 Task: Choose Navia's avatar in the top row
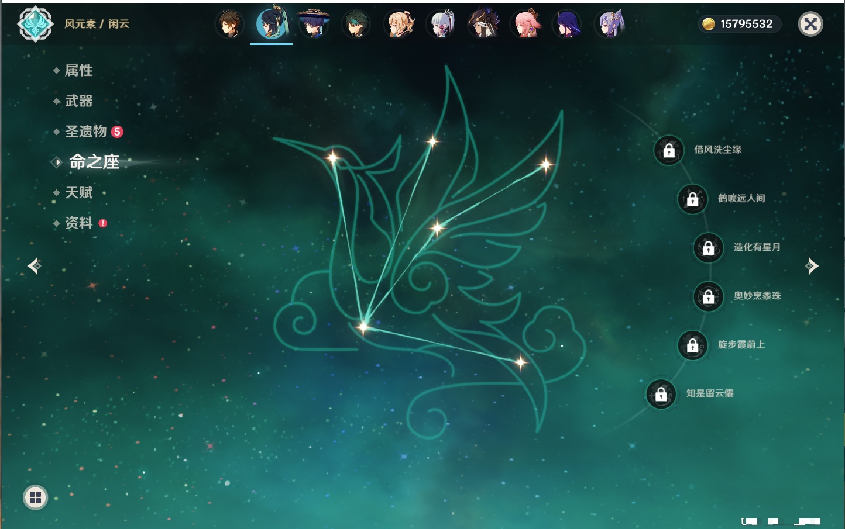tap(399, 25)
